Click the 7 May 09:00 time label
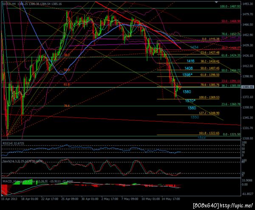 [130, 199]
